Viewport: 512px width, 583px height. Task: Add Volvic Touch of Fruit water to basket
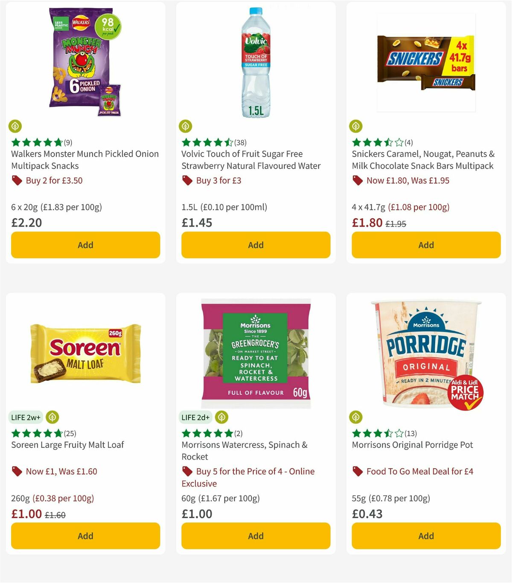[x=256, y=245]
